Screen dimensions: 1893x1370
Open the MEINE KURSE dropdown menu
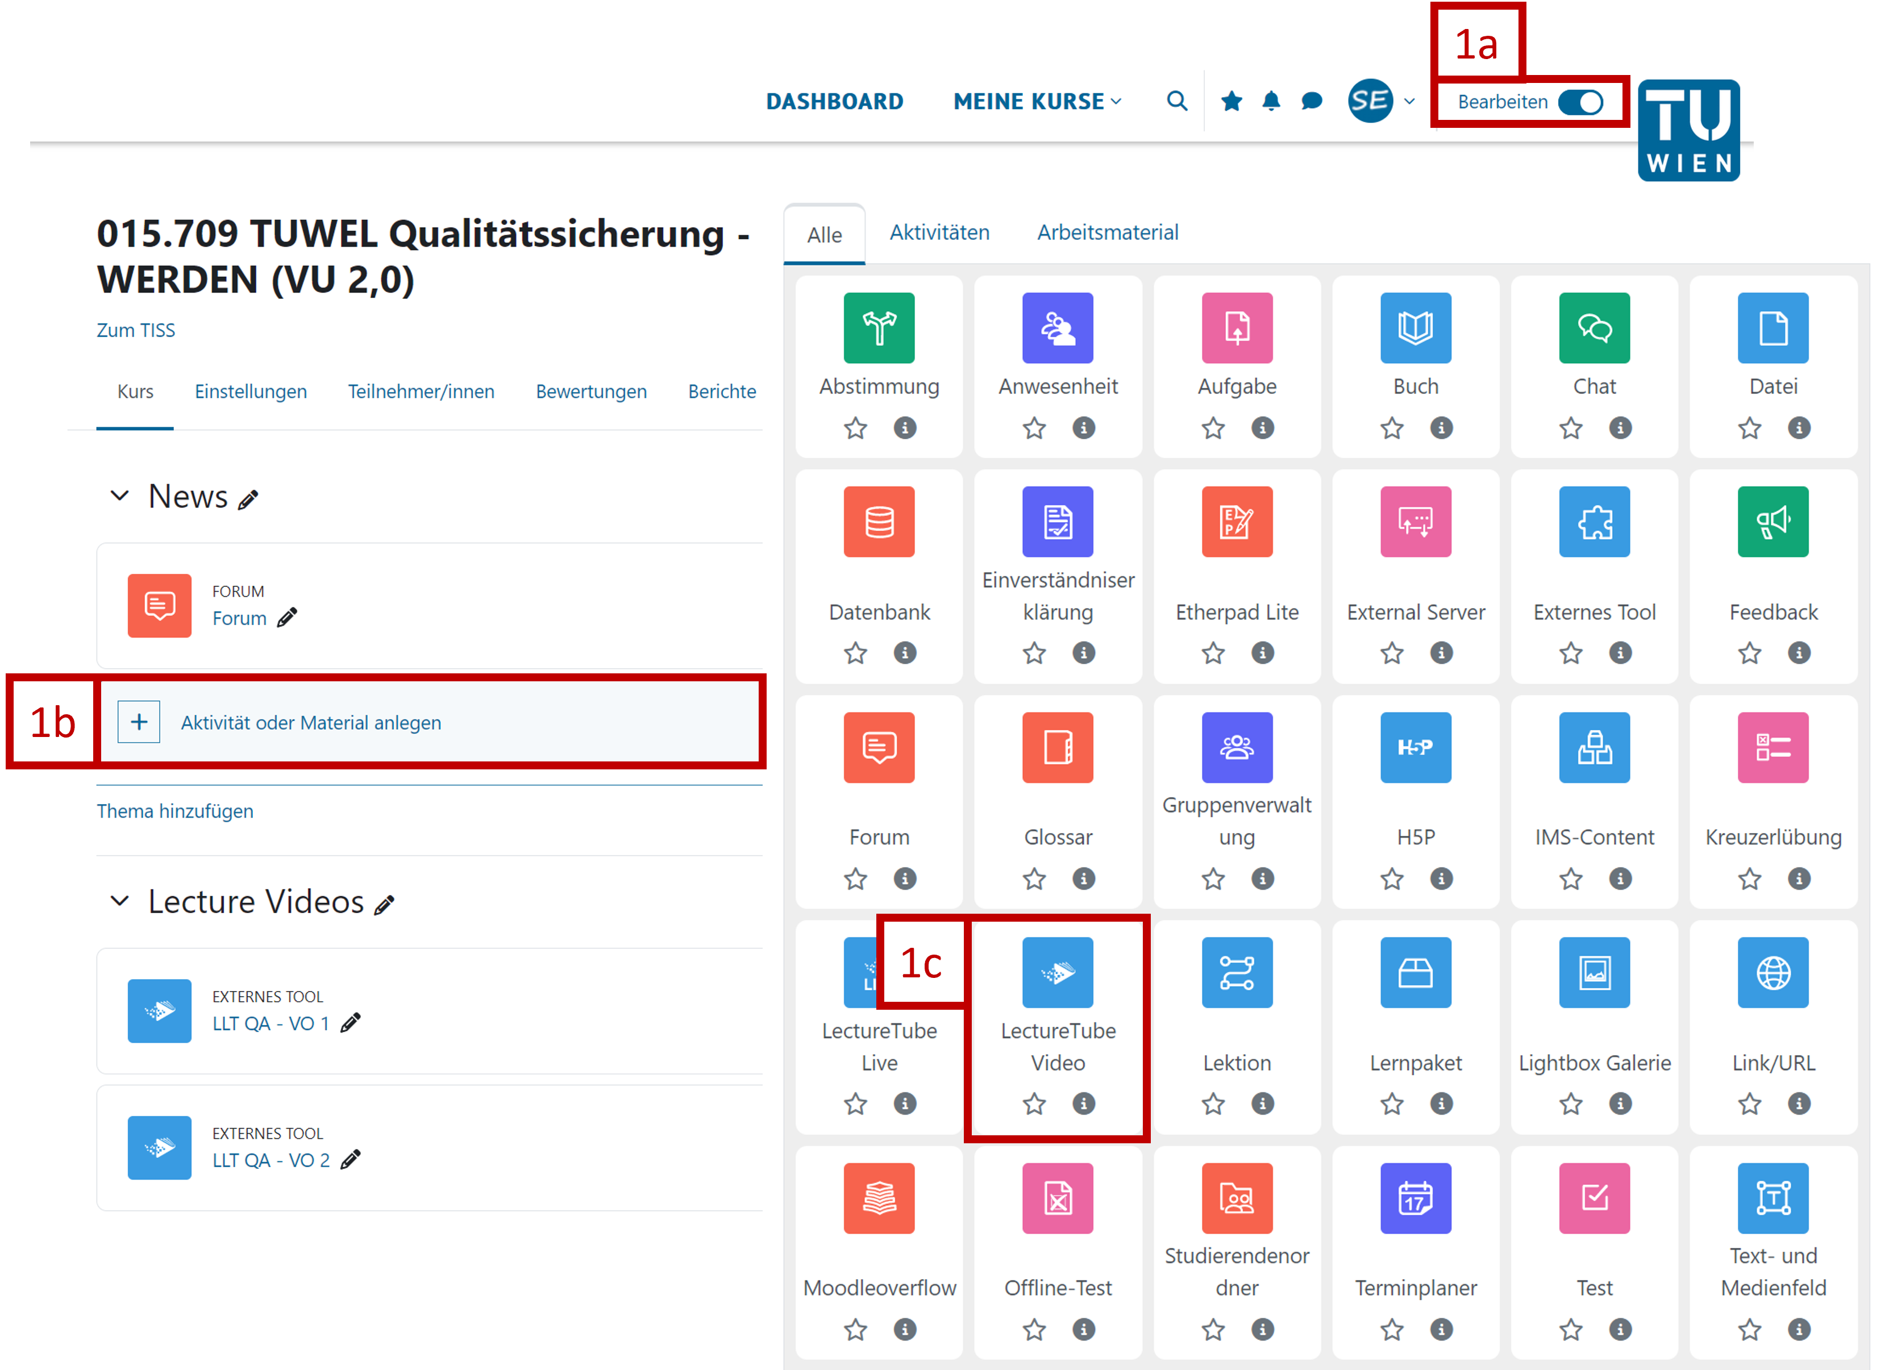pyautogui.click(x=1038, y=102)
